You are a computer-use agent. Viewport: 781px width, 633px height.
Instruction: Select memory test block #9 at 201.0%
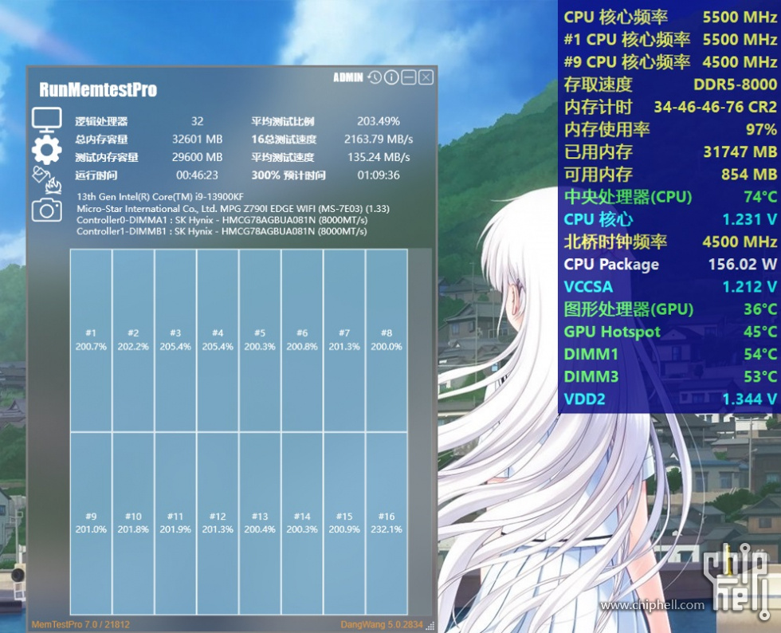tap(91, 523)
